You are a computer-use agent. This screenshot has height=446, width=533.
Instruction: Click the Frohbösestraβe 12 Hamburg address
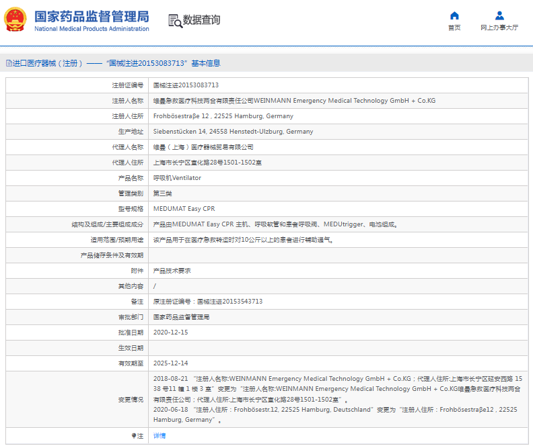(223, 116)
